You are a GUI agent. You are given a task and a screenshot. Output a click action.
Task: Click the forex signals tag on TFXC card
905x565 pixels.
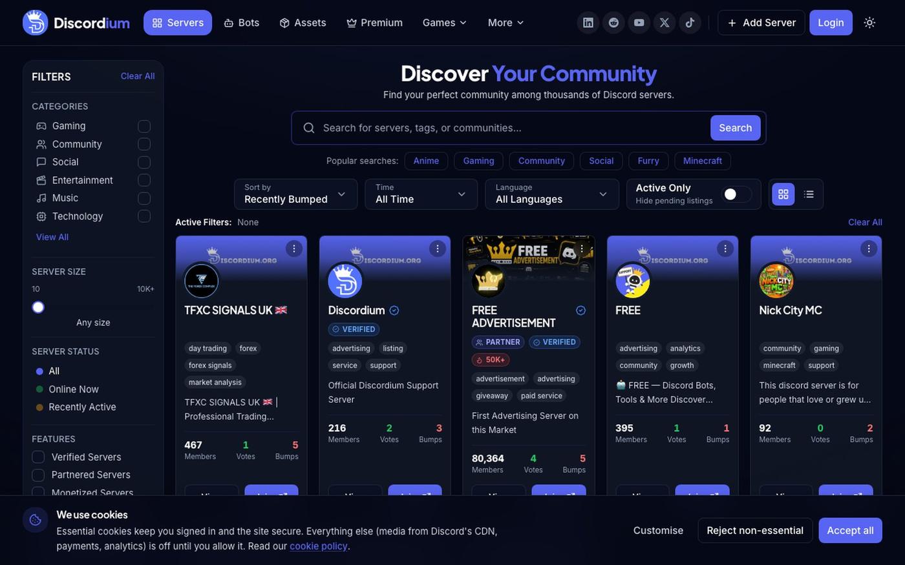coord(210,365)
